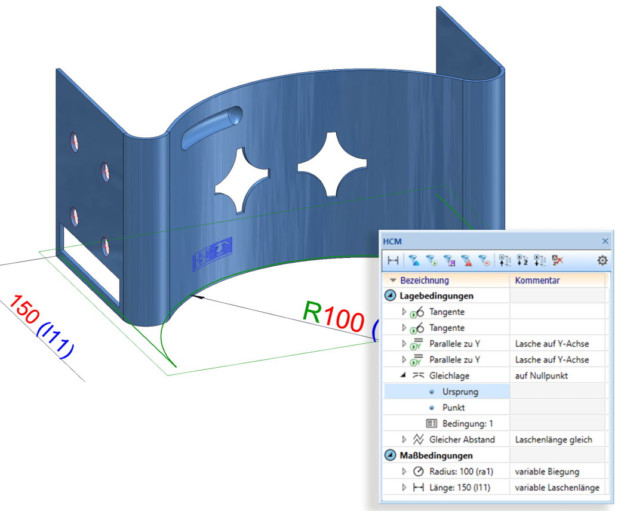Expand tree to level 2 icon

pyautogui.click(x=522, y=260)
